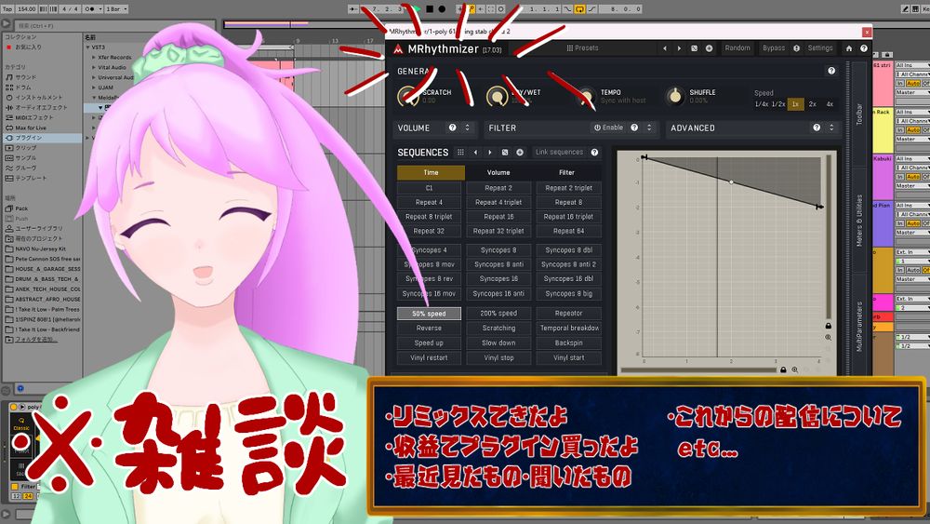This screenshot has height=524, width=930.
Task: Click the home icon in plugin header
Action: (849, 48)
